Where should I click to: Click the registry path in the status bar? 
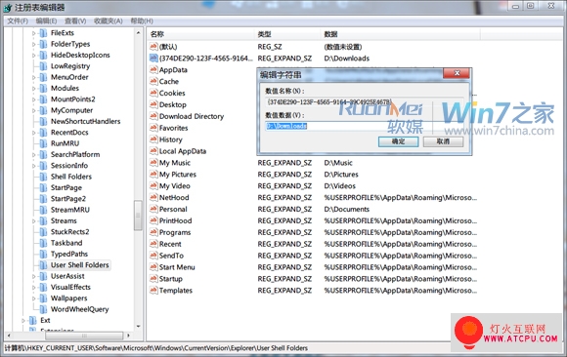coord(155,348)
